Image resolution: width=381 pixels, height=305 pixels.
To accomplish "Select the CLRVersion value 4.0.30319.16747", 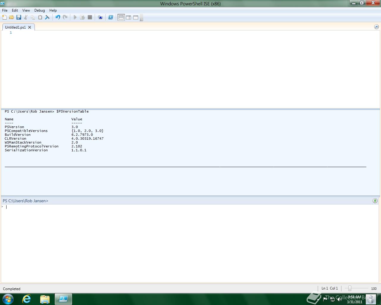I will (x=88, y=139).
